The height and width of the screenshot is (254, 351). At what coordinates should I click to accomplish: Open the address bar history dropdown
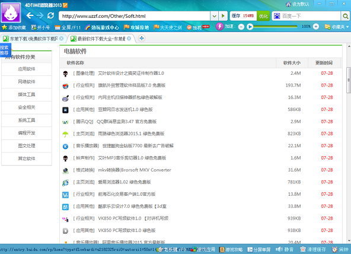214,16
